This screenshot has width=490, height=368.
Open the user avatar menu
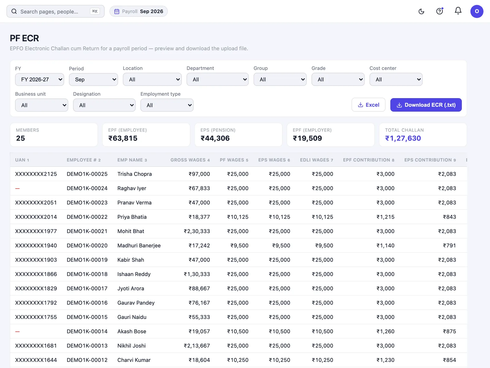[x=477, y=11]
